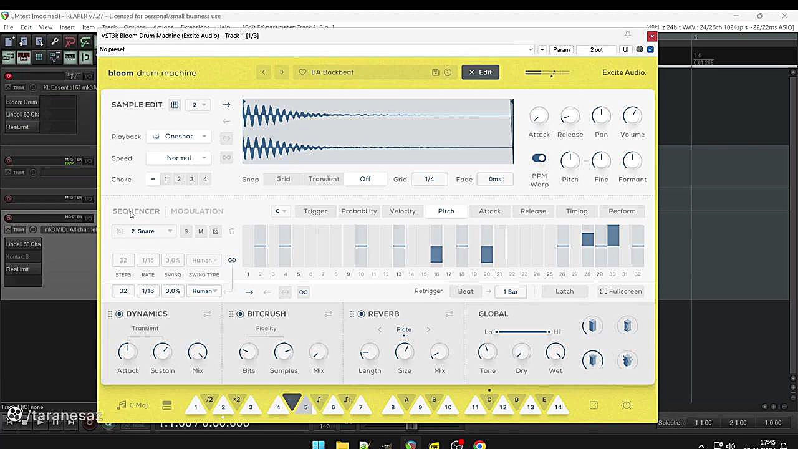Screen dimensions: 798x449
Task: Click the Latch button
Action: (564, 291)
